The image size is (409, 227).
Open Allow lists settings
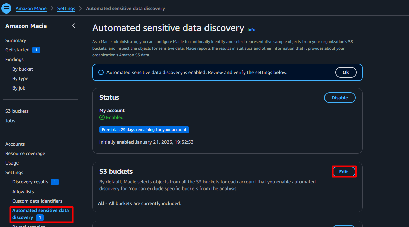[23, 192]
